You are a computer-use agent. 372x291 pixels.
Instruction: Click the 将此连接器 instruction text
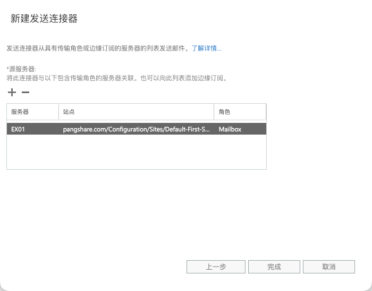click(117, 78)
